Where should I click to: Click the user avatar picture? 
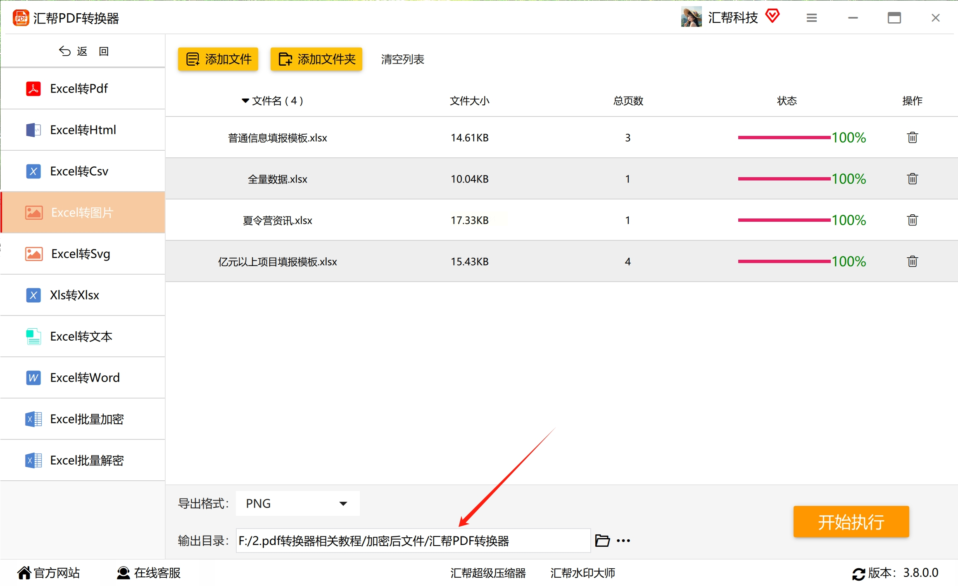(x=691, y=17)
